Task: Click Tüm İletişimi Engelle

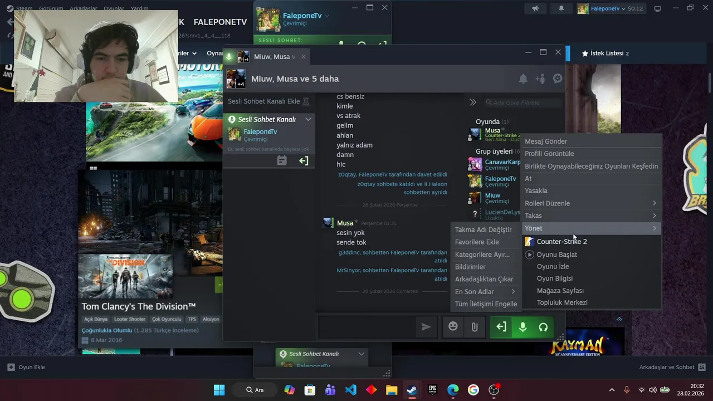Action: tap(485, 304)
